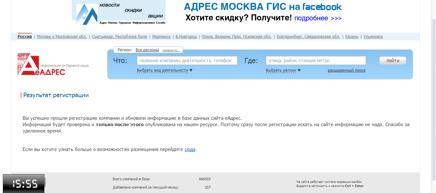Click the 666505 total companies value
Screen dimensions: 436x193
[205, 179]
